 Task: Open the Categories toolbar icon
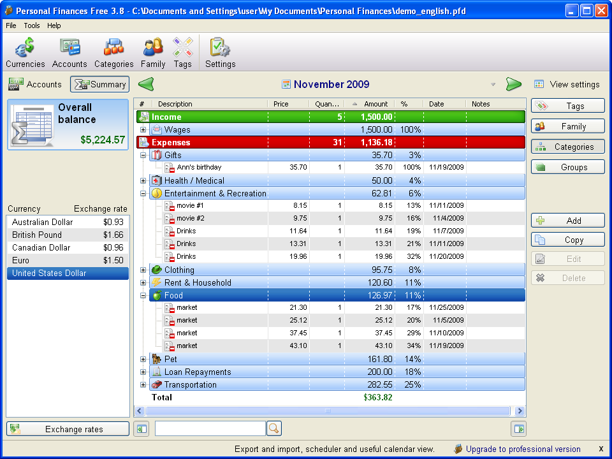(113, 53)
